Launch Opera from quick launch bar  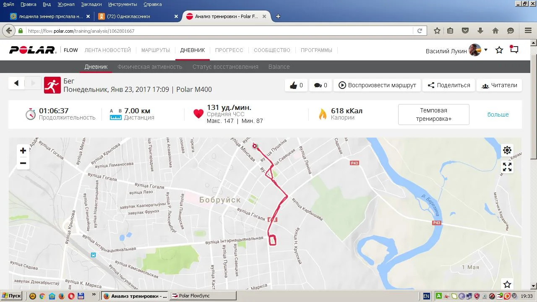click(71, 296)
